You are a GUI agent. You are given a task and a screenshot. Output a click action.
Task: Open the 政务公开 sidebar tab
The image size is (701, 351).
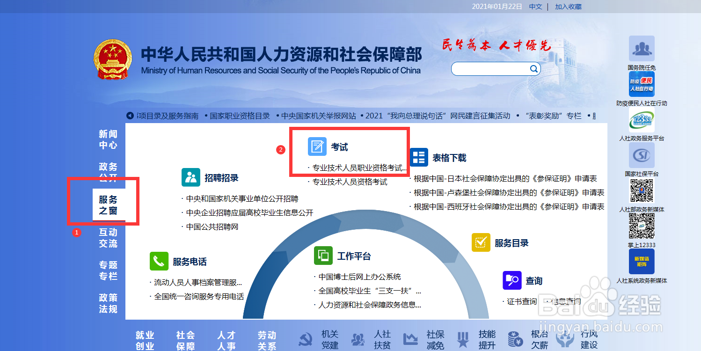[x=108, y=172]
